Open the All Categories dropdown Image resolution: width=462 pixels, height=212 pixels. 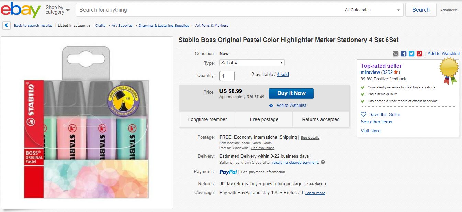[372, 10]
